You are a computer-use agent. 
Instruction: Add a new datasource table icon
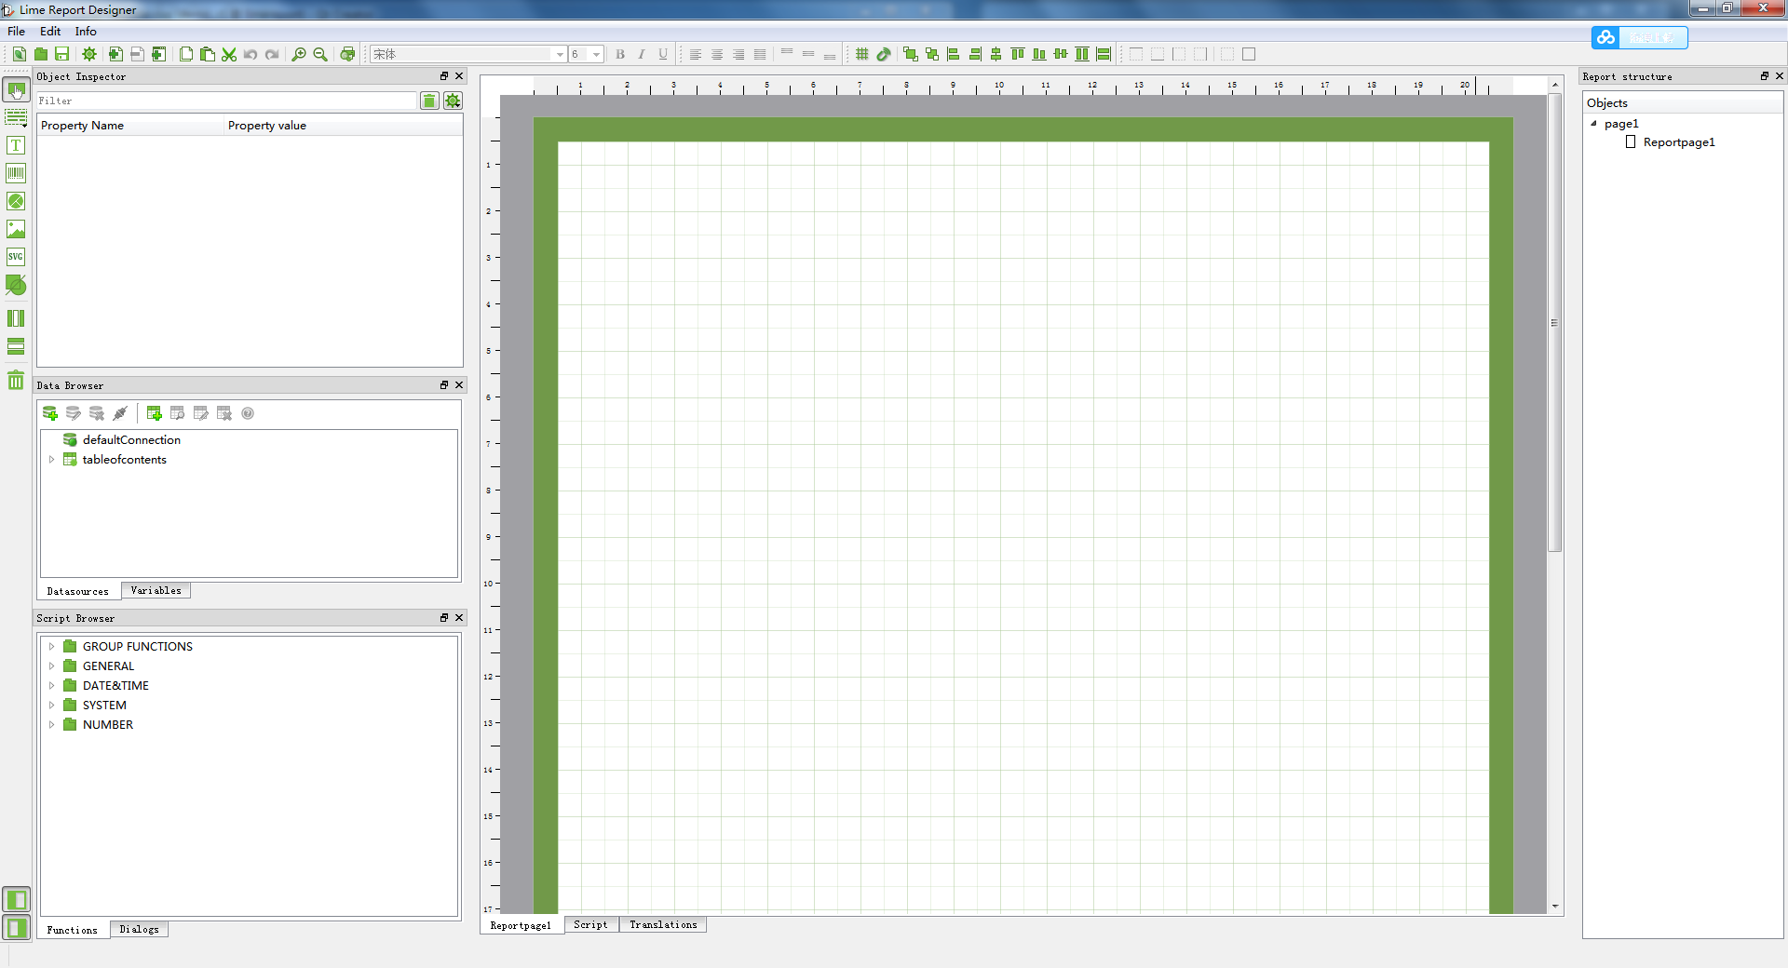coord(155,413)
